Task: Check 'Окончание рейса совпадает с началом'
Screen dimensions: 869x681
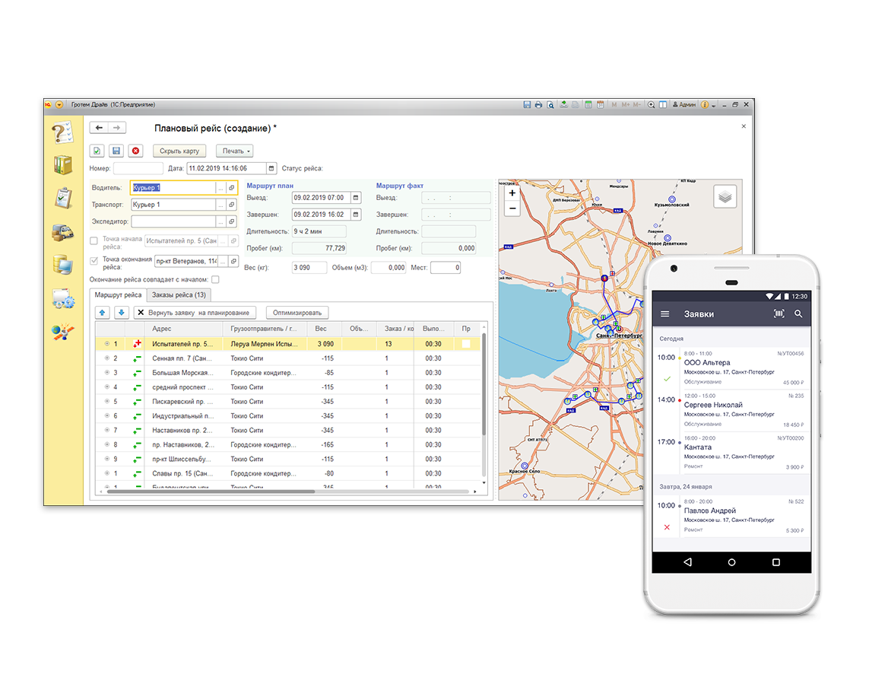Action: coord(215,279)
